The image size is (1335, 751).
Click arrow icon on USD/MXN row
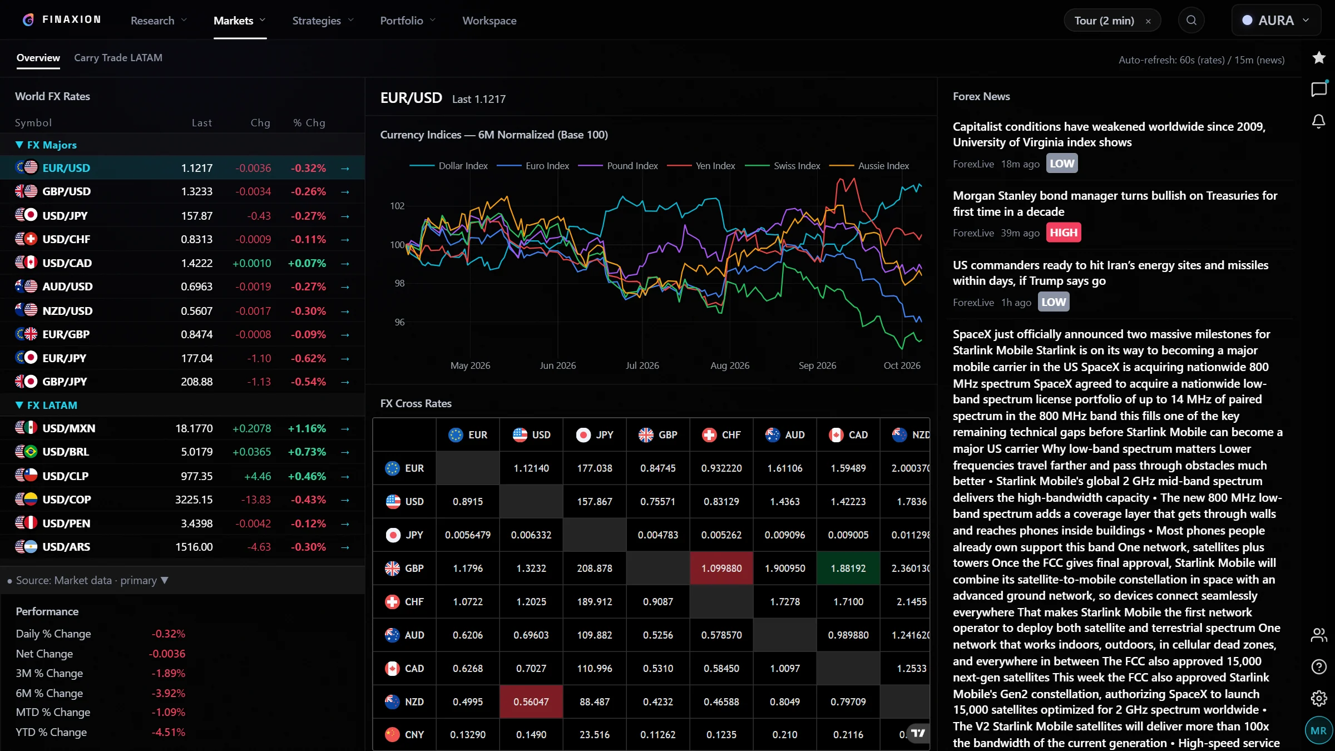pos(345,429)
